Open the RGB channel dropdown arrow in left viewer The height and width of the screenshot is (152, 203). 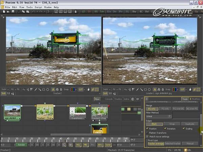(x=76, y=90)
